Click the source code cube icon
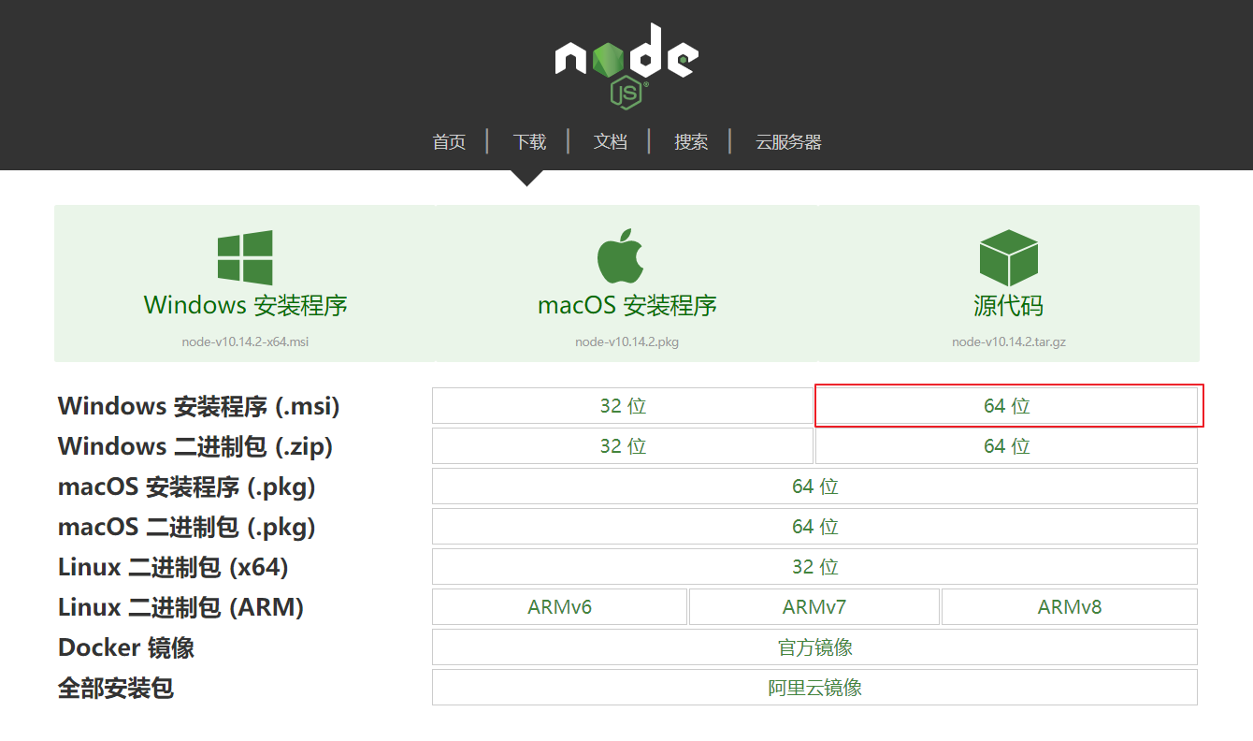Viewport: 1253px width, 741px height. [x=1008, y=258]
